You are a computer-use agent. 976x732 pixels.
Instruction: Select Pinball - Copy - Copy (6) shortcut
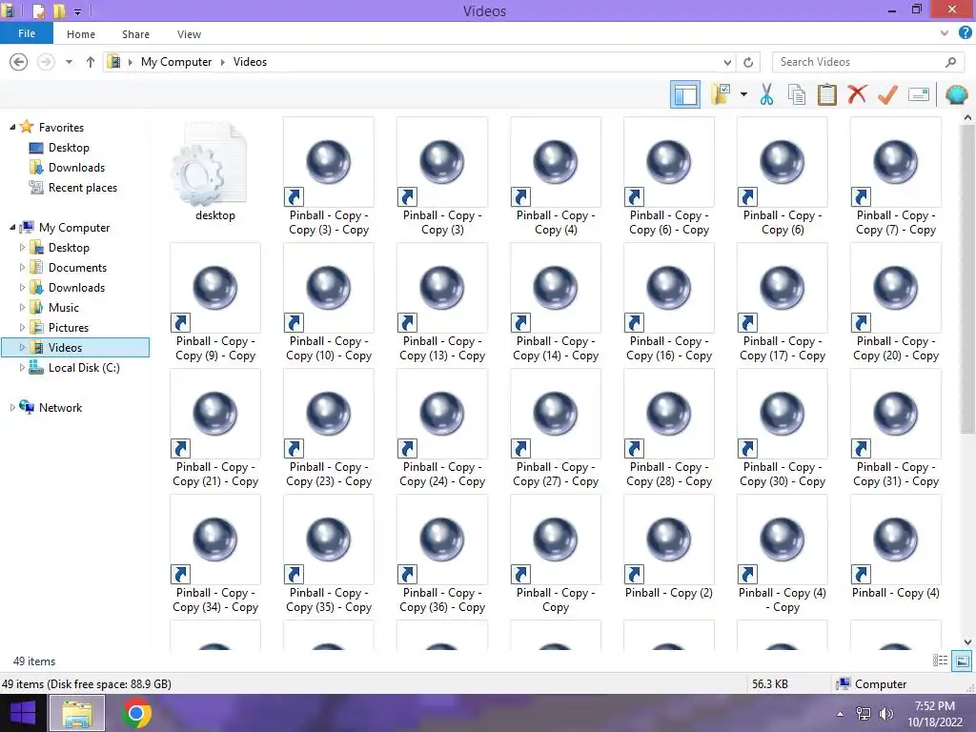[783, 176]
